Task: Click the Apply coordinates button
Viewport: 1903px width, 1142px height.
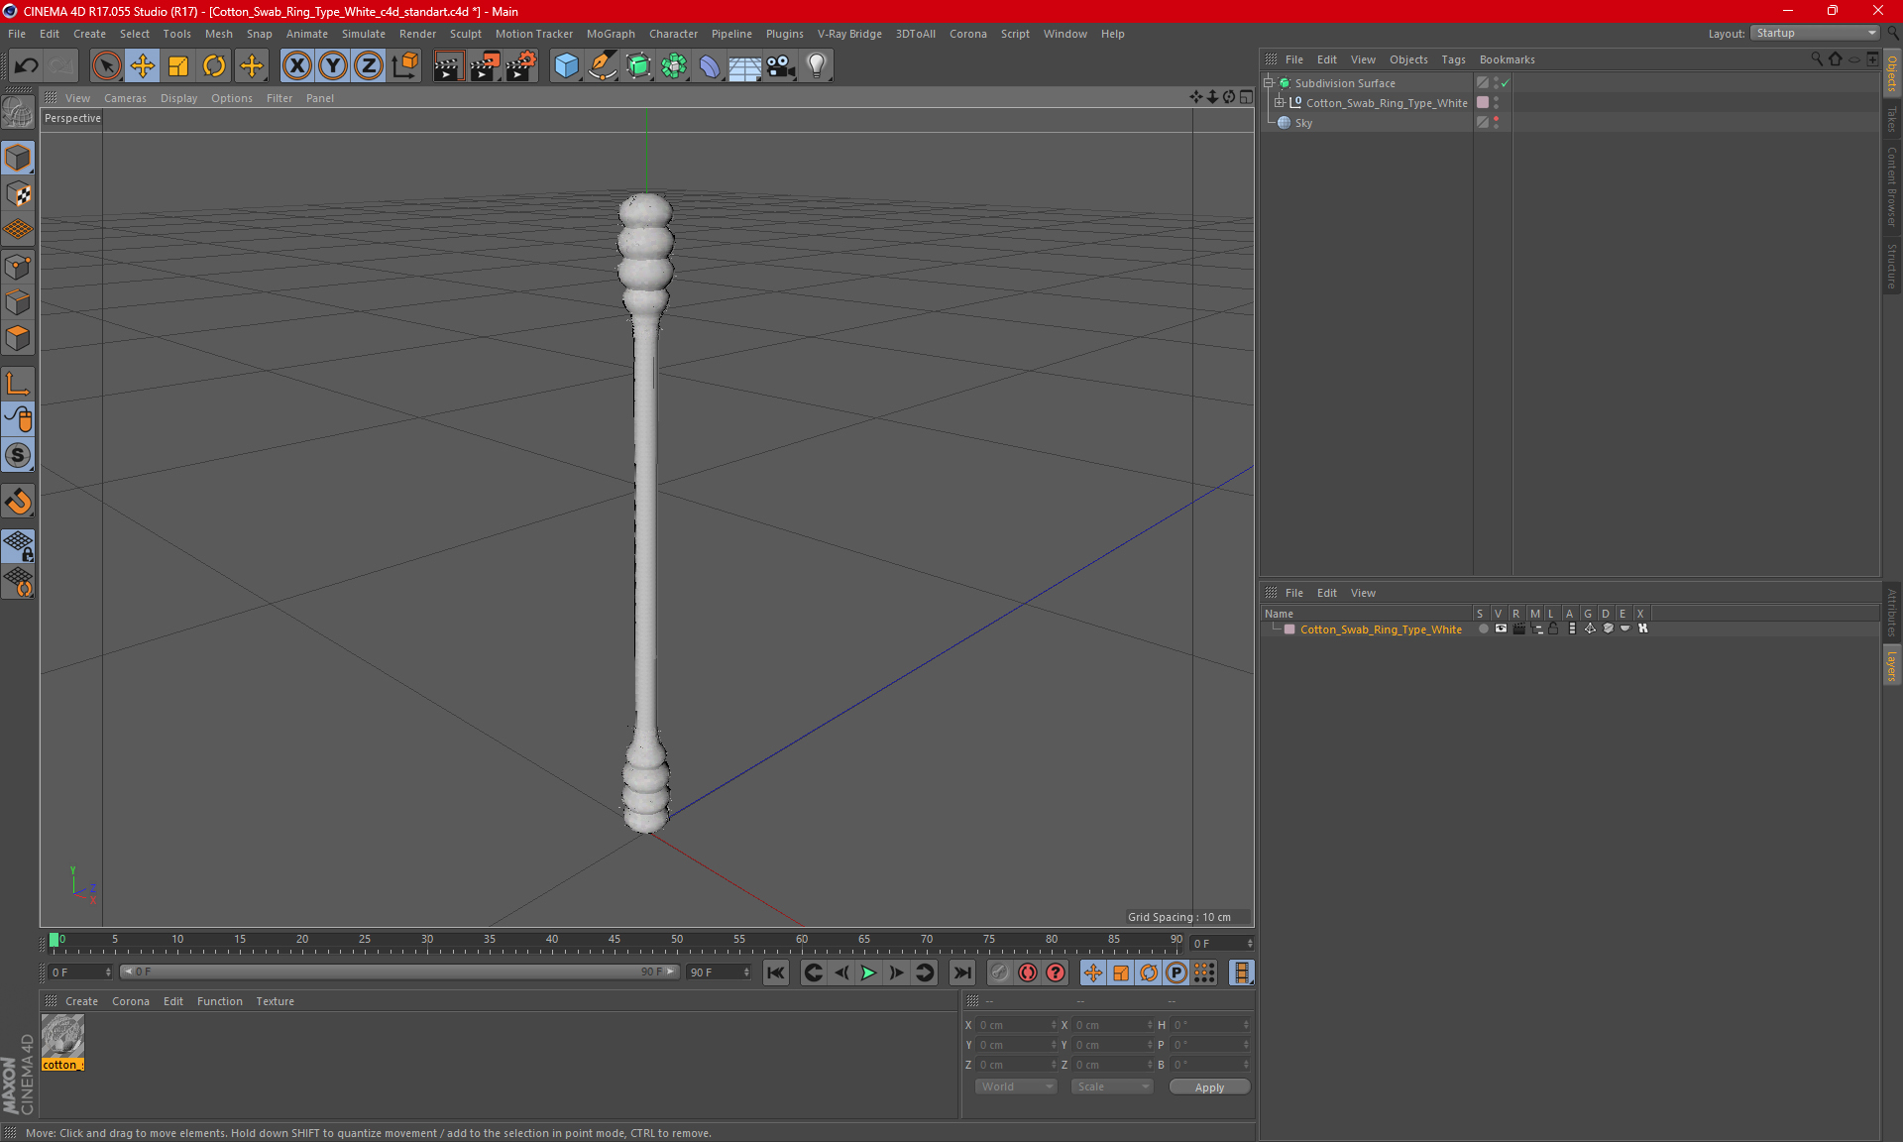Action: pos(1209,1087)
